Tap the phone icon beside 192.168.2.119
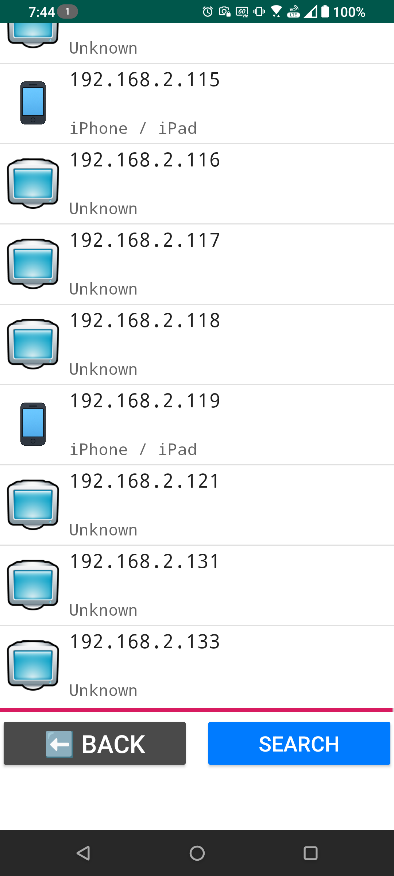The image size is (394, 876). tap(33, 424)
